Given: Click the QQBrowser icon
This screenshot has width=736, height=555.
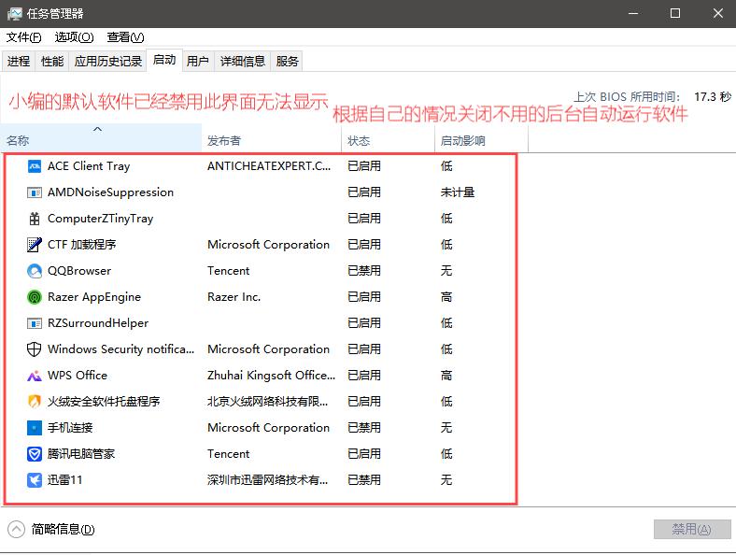Looking at the screenshot, I should [35, 271].
